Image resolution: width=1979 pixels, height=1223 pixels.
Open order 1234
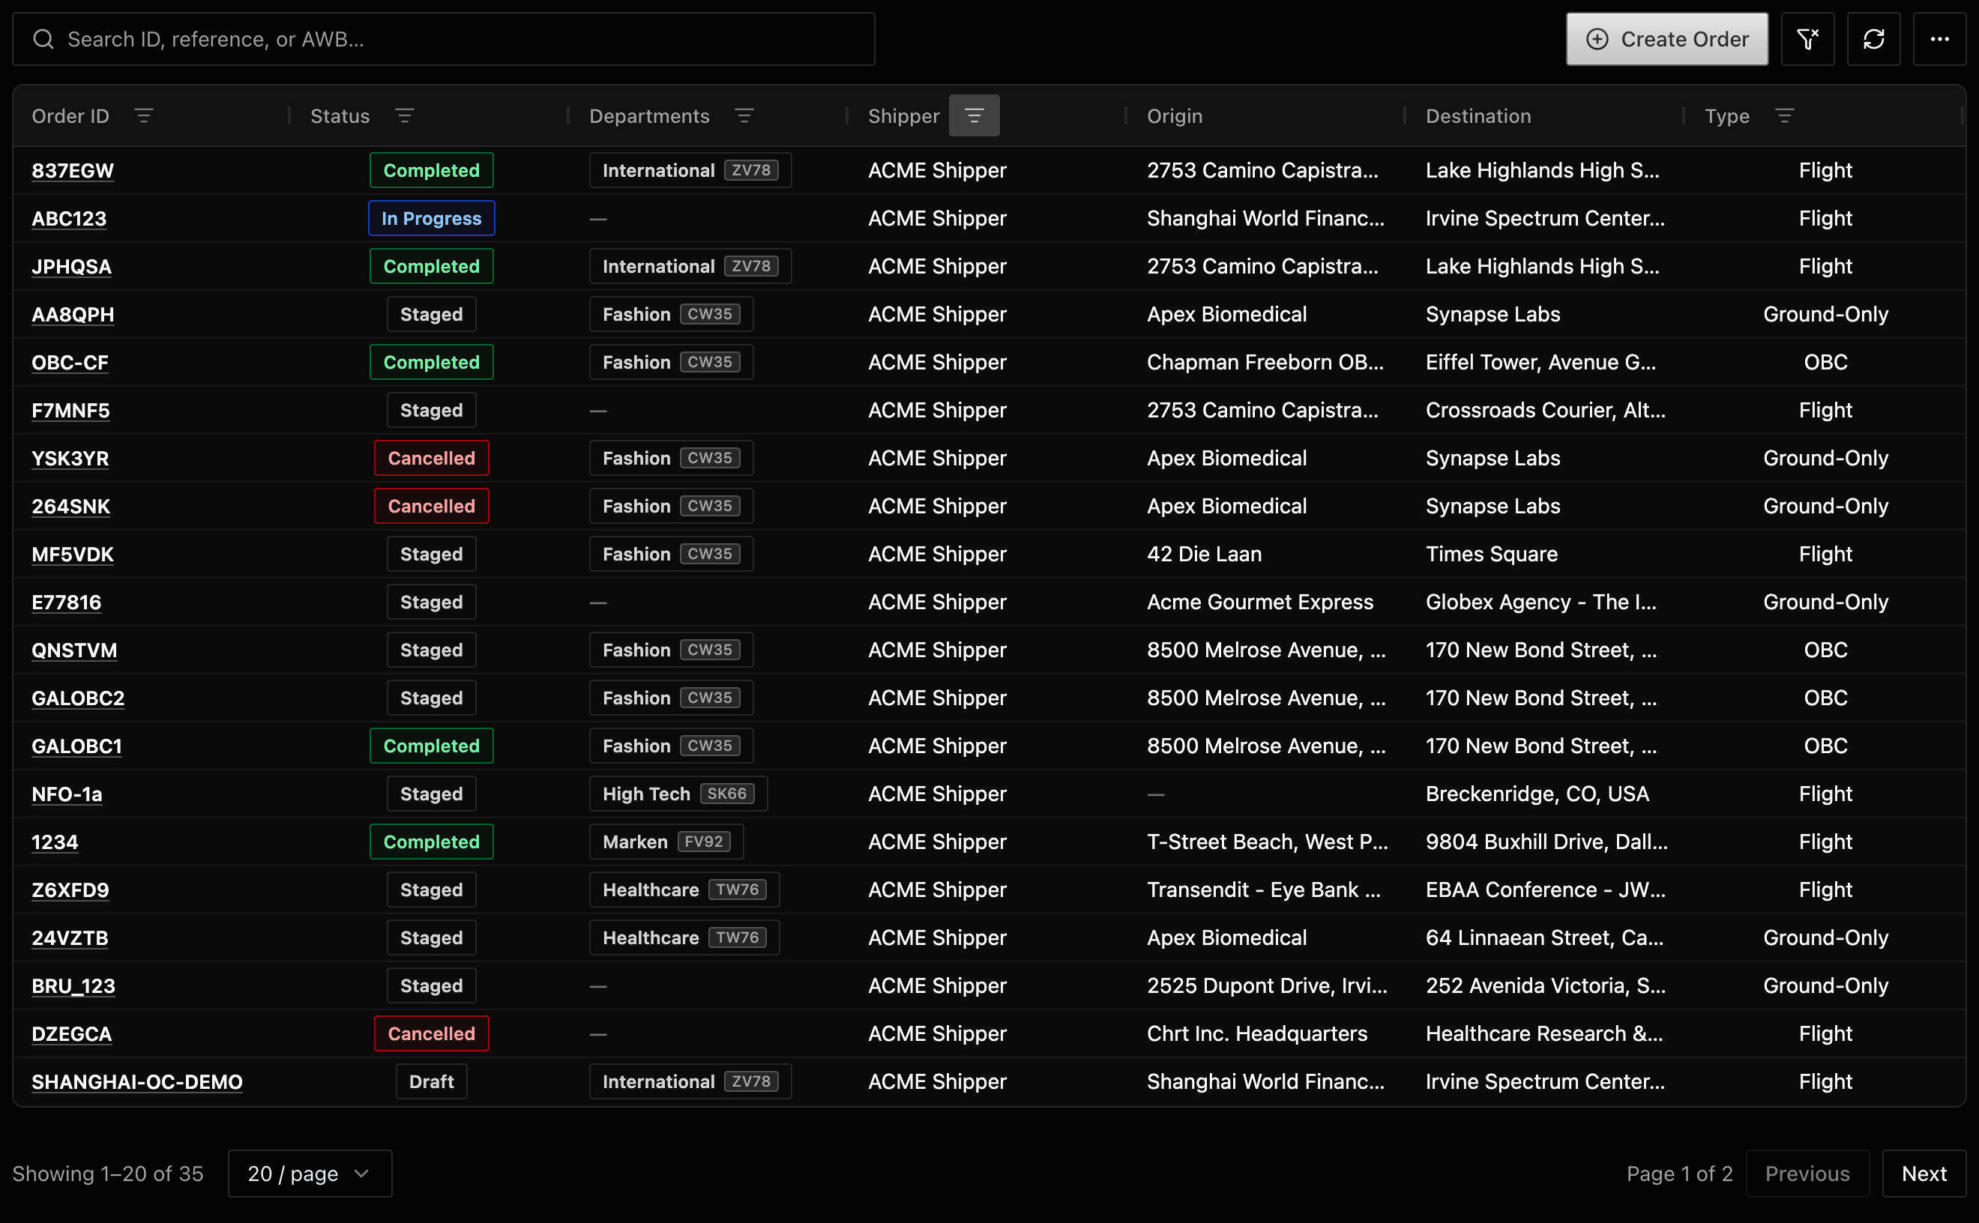pyautogui.click(x=55, y=842)
